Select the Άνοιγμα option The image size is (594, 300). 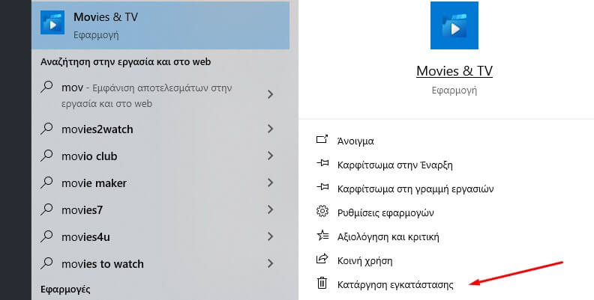(355, 141)
